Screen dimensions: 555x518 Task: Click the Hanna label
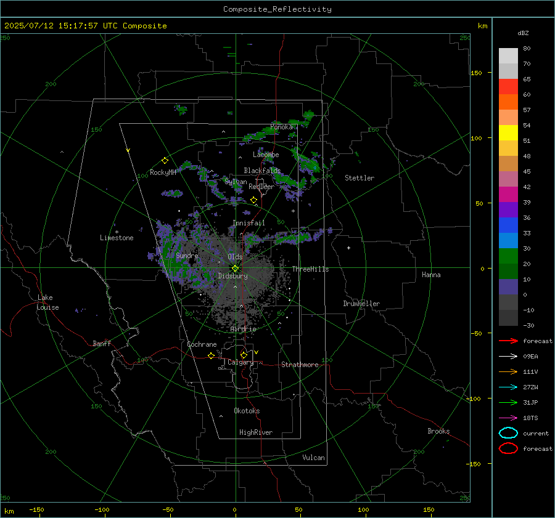click(431, 275)
